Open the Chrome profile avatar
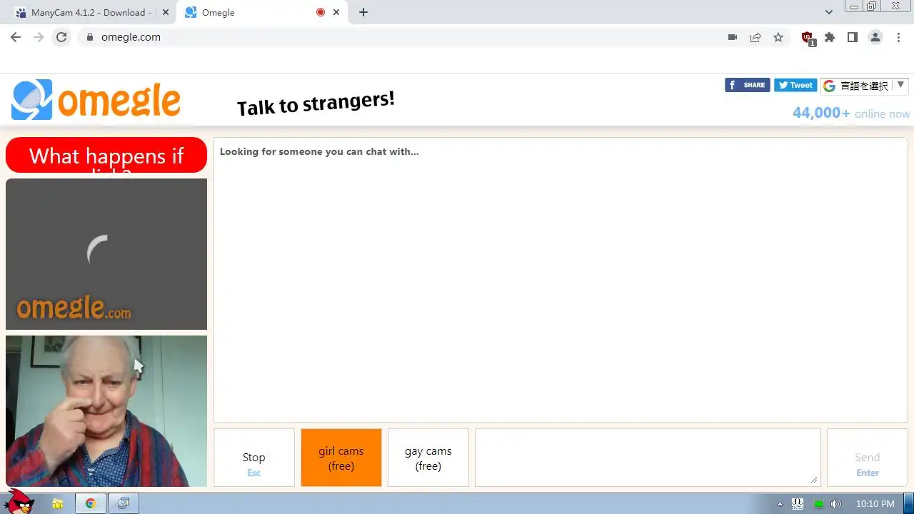The width and height of the screenshot is (914, 514). 875,37
